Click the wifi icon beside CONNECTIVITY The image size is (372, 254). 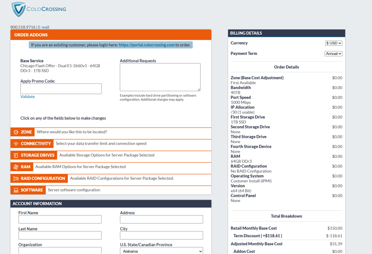(16, 144)
